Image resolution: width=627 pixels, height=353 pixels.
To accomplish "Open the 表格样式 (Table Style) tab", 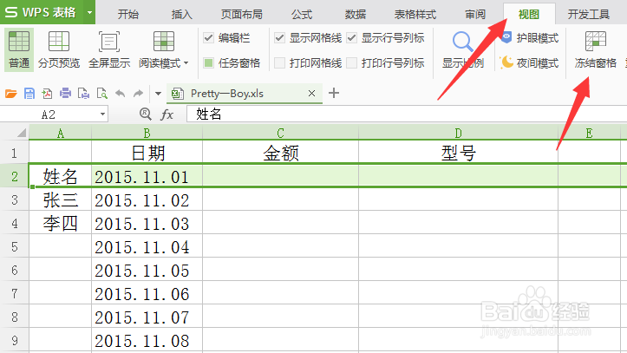I will tap(415, 15).
